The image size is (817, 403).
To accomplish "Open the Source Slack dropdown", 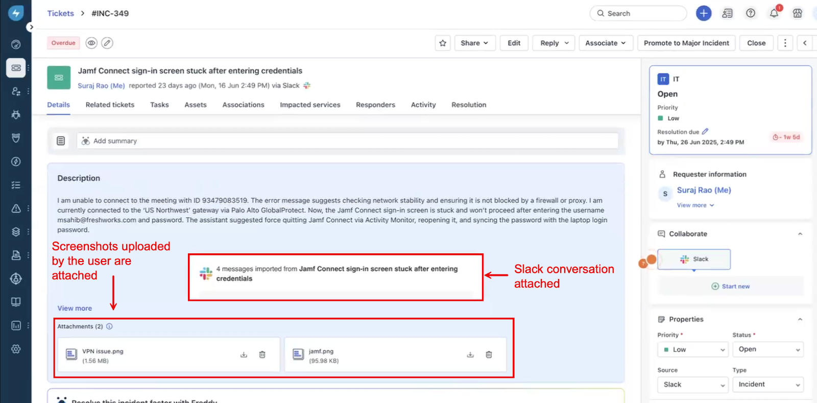I will coord(692,385).
